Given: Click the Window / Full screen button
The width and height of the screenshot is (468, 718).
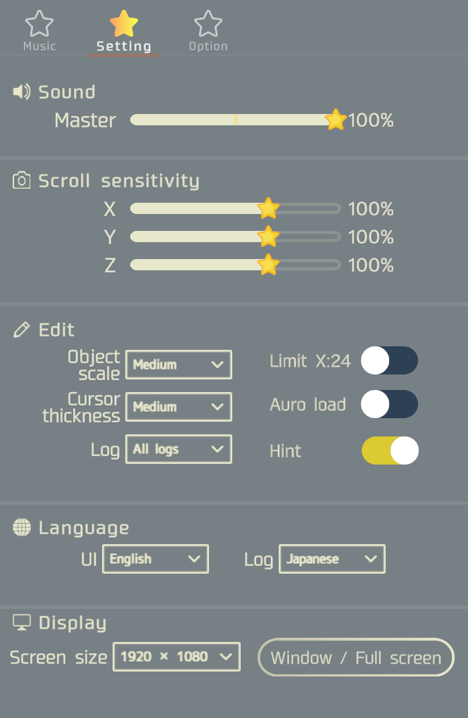Looking at the screenshot, I should pyautogui.click(x=356, y=657).
